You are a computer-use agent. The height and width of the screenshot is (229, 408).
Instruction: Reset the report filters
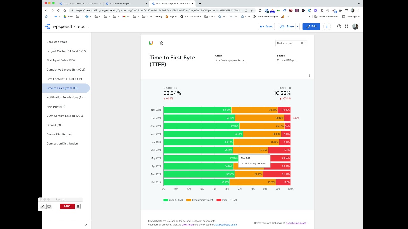pos(266,26)
